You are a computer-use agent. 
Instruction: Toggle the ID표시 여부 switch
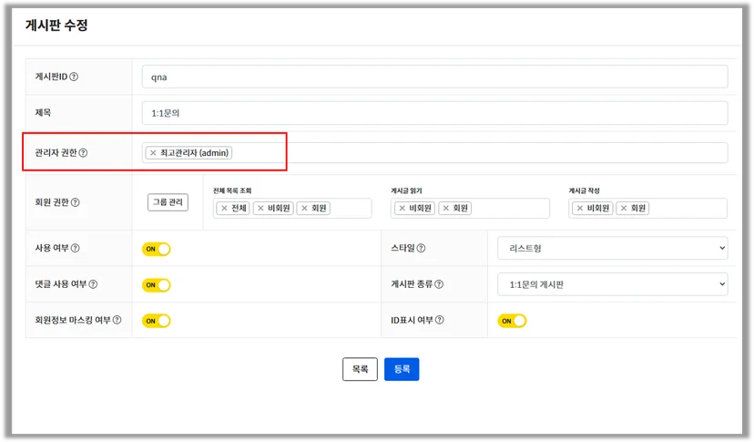[512, 321]
